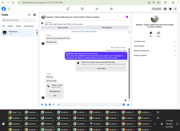Click listing thumbnail in conversation header

pyautogui.click(x=44, y=17)
